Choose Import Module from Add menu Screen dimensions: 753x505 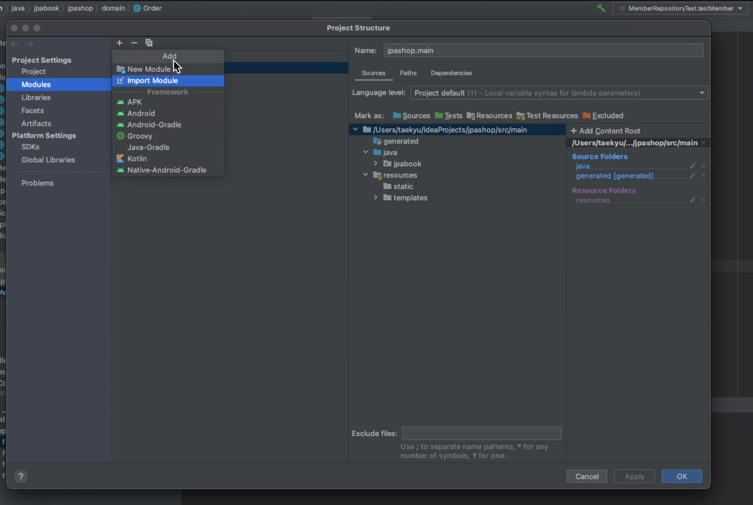[x=153, y=80]
